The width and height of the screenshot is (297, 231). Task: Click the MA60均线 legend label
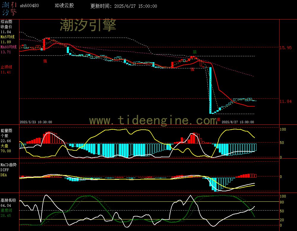point(9,47)
